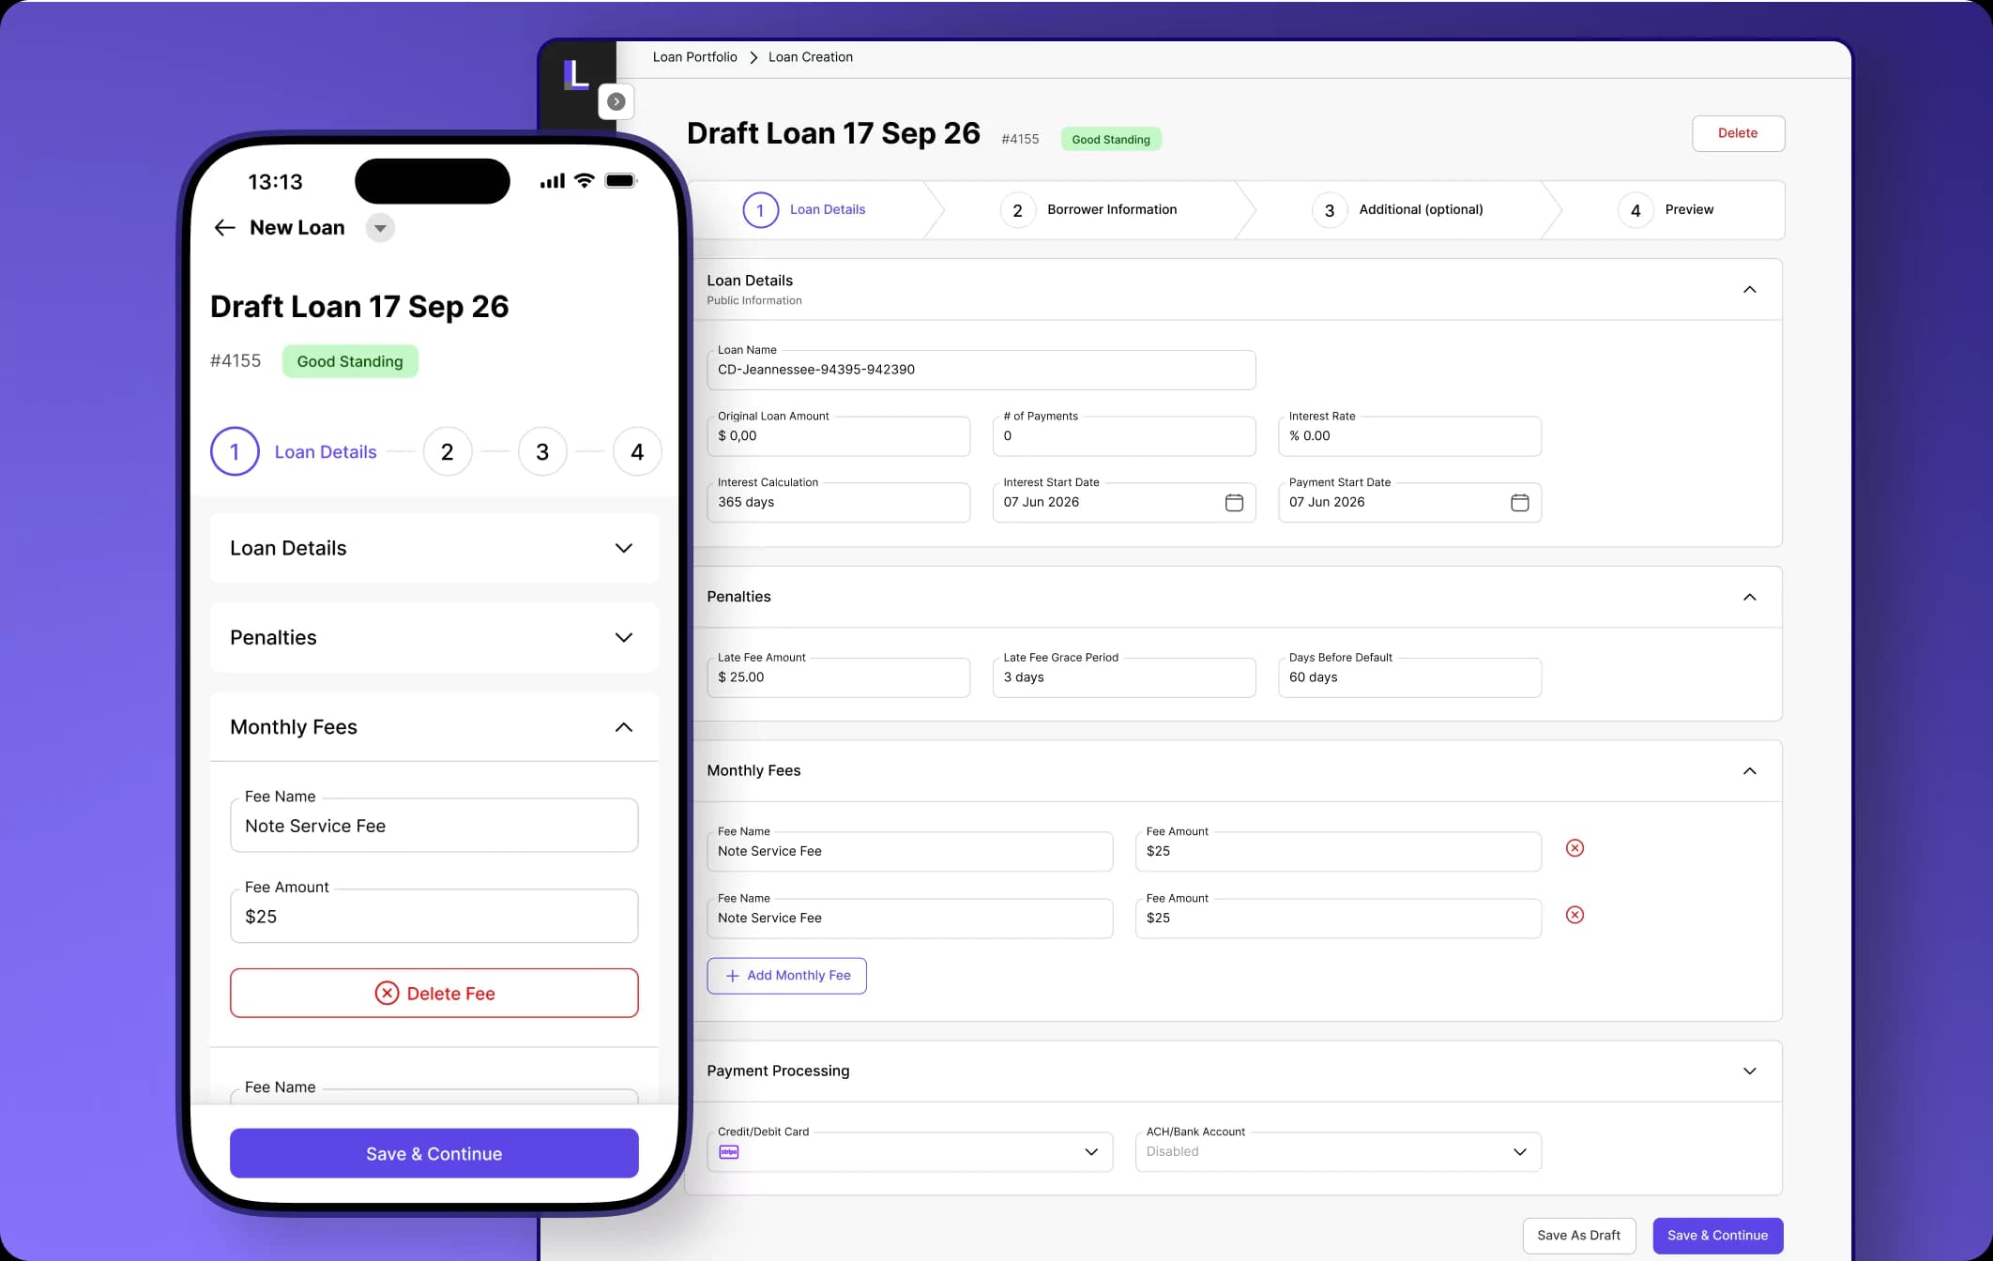Collapse the desktop Loan Details section

tap(1749, 290)
